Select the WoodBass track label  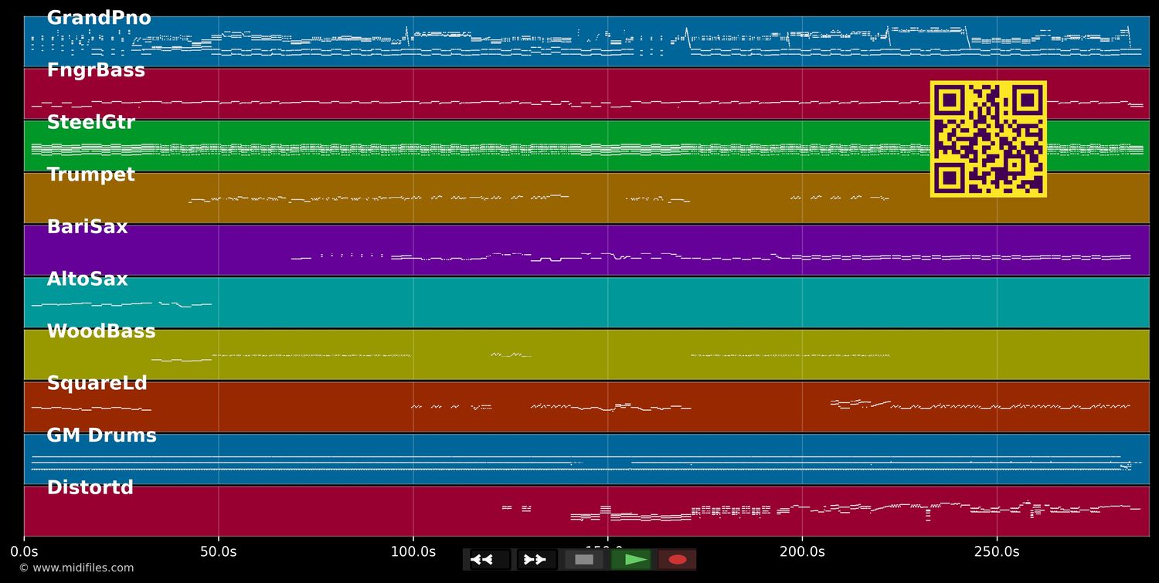pyautogui.click(x=101, y=332)
